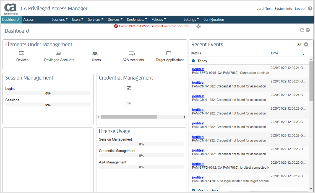The height and width of the screenshot is (193, 315).
Task: Click the A2A Accounts icon
Action: pos(132,53)
